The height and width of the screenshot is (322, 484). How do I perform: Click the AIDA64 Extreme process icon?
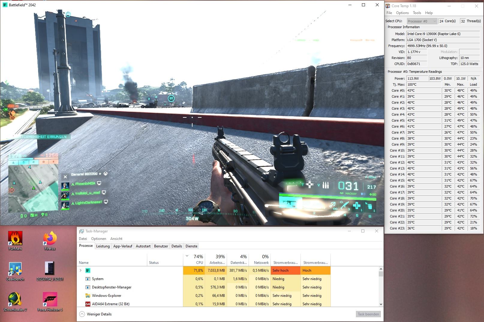(x=88, y=304)
